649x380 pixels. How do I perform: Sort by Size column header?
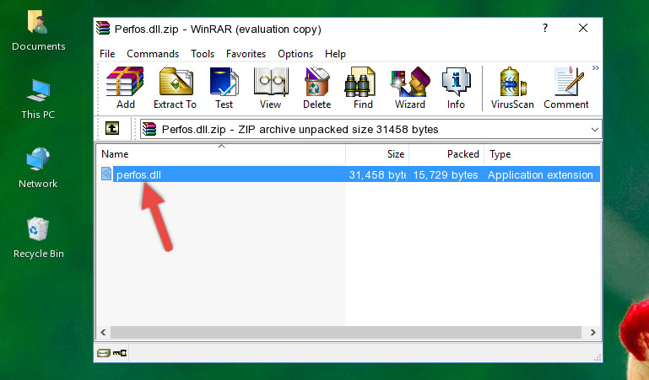tap(377, 154)
